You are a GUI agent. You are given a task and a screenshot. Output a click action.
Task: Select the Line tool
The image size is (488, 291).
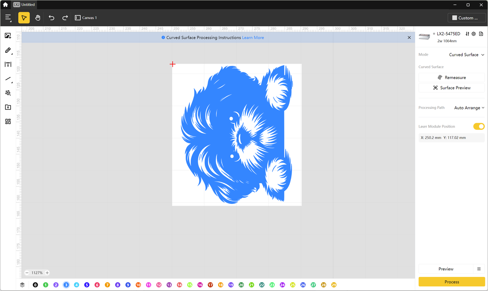(x=8, y=79)
